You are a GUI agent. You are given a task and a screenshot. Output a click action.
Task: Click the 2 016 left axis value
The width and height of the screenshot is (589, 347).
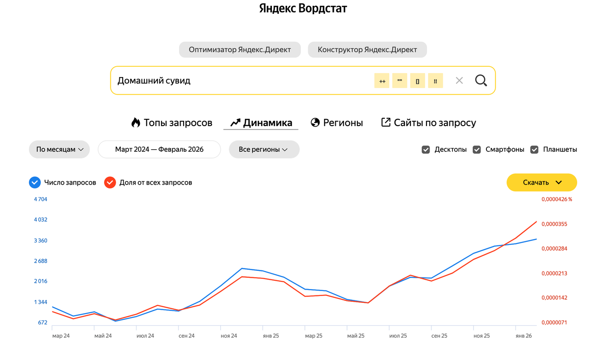point(40,281)
